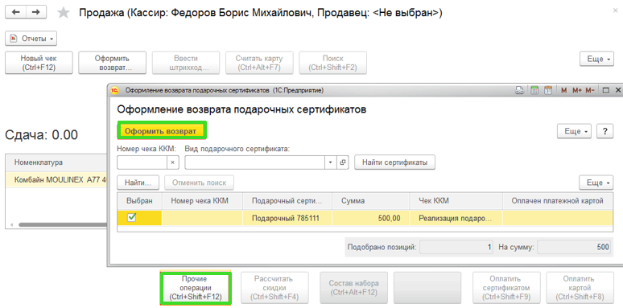Click the Найти... button

pos(138,183)
